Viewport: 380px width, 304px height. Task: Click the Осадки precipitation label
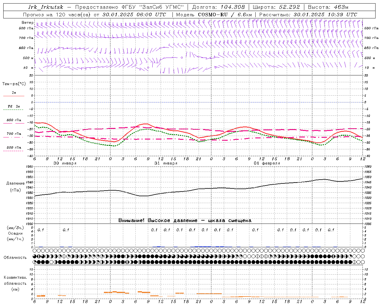[x=15, y=233]
